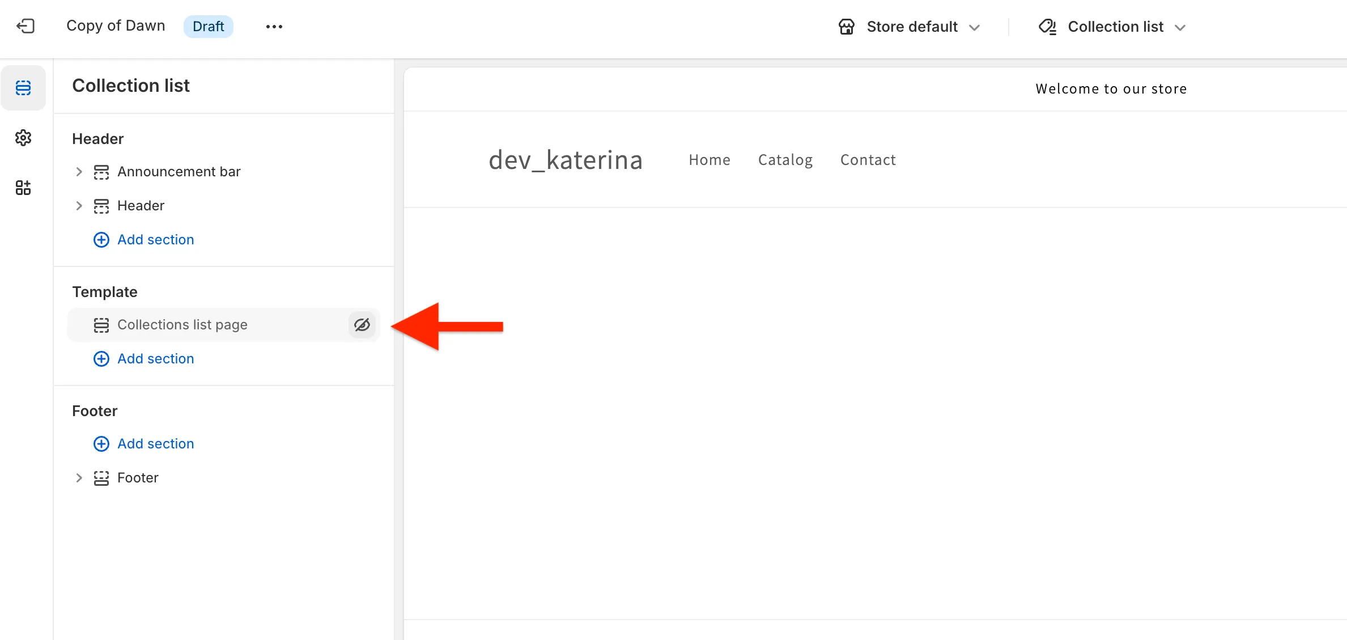This screenshot has height=640, width=1347.
Task: Click the Footer section icon
Action: pos(101,478)
